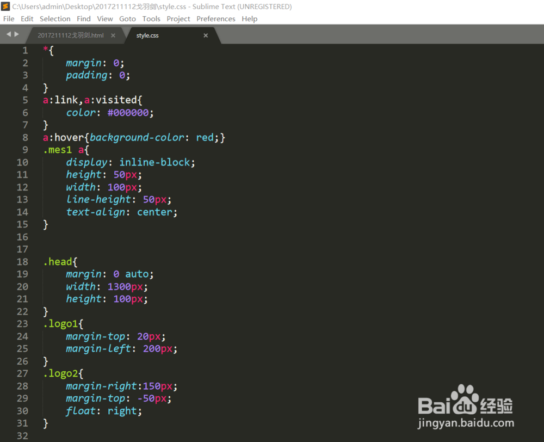Open the Find menu
This screenshot has height=442, width=544.
tap(84, 19)
